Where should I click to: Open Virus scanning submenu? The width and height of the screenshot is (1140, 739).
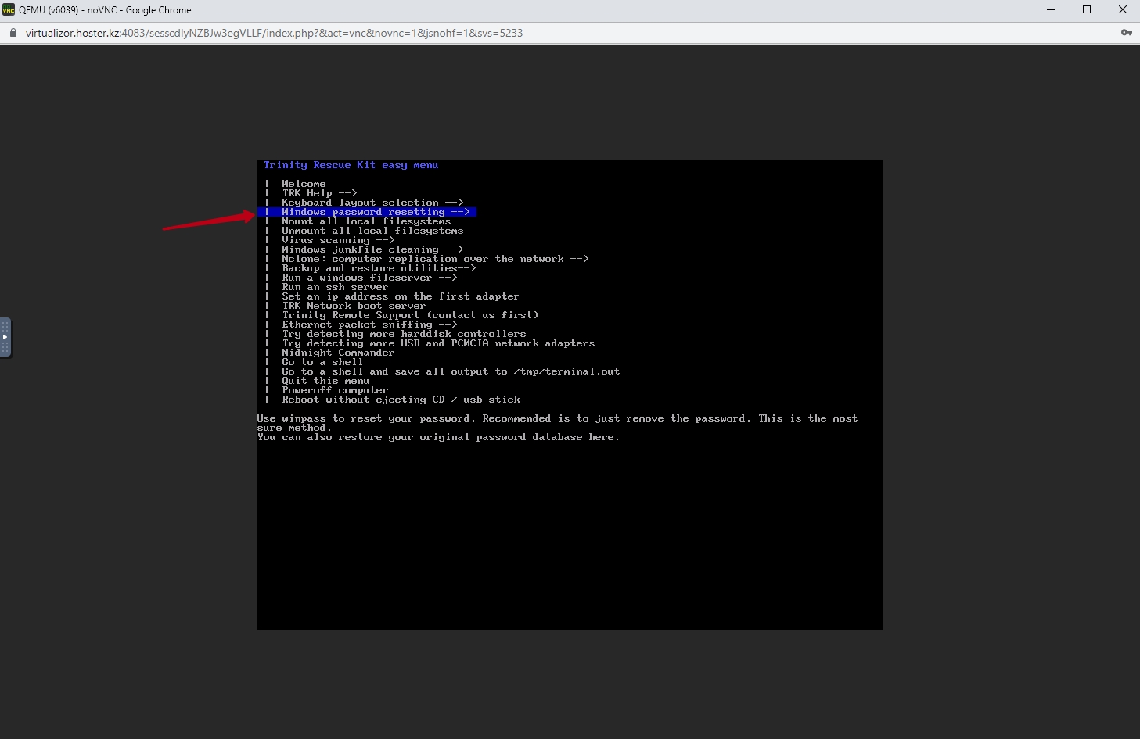point(338,240)
